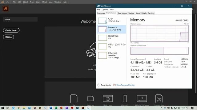Open the Illustrator Type menu
The image size is (197, 110).
[x=32, y=2]
